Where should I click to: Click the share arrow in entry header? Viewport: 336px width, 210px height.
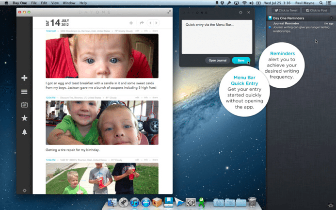142,23
